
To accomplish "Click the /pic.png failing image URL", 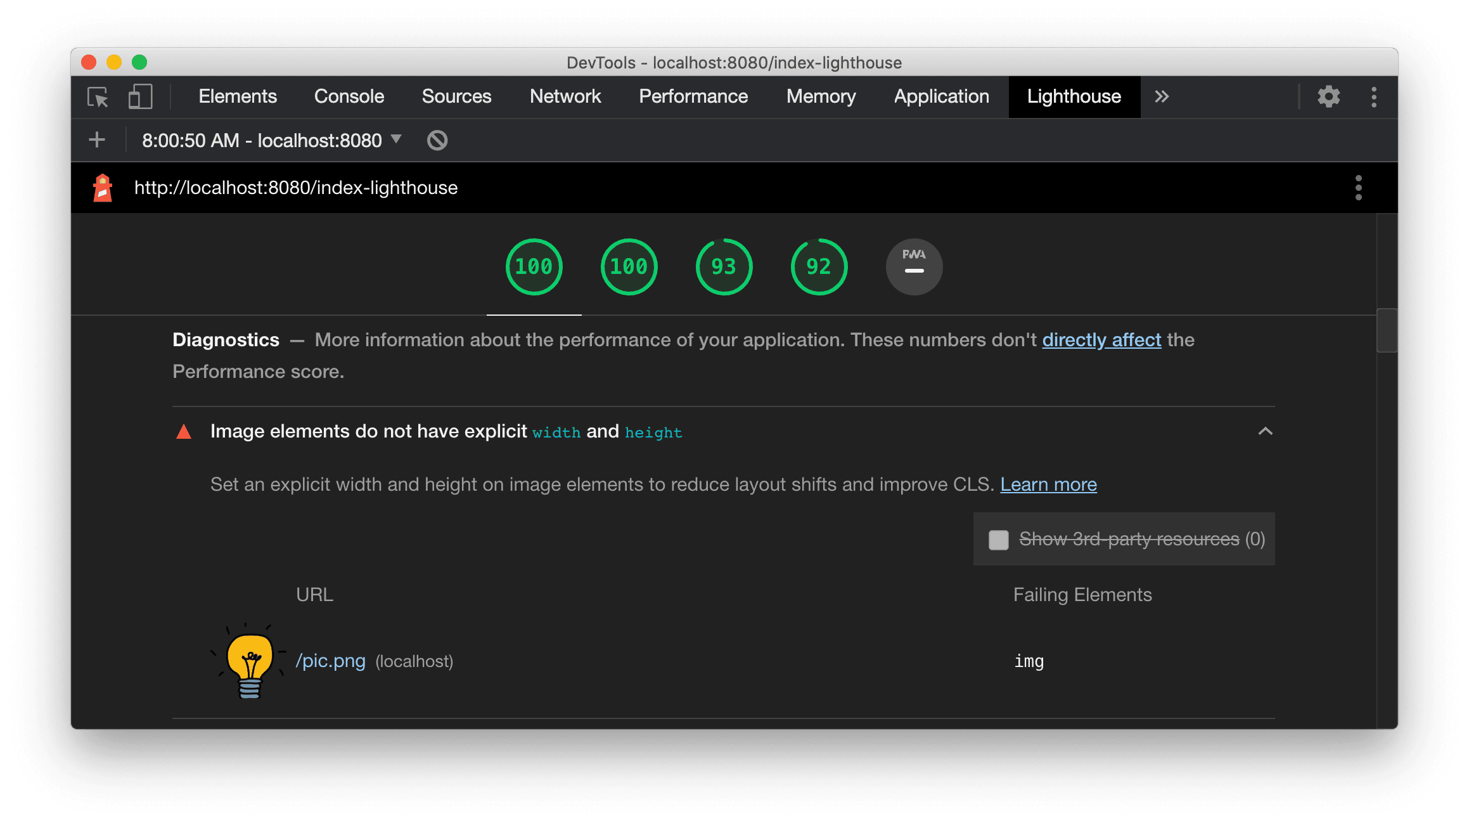I will (329, 661).
